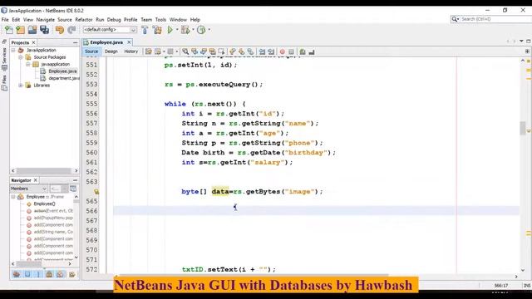Collapse the Source Packages node
The height and width of the screenshot is (299, 532).
tap(21, 57)
